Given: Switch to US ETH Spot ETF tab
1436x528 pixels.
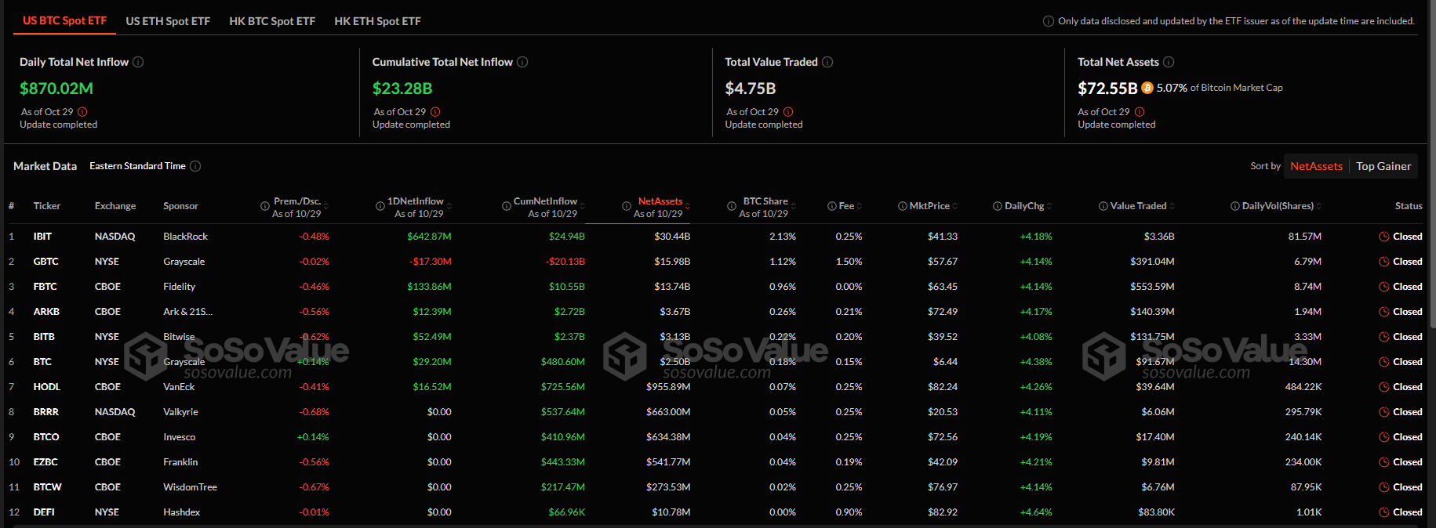Looking at the screenshot, I should pos(168,21).
